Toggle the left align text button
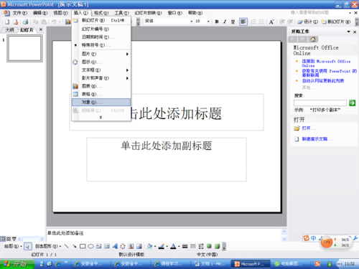This screenshot has width=359, height=269. coord(243,22)
